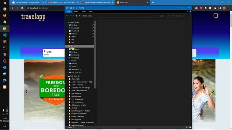Image resolution: width=232 pixels, height=130 pixels.
Task: Launch Visual Studio Code from the taskbar
Action: [5, 35]
